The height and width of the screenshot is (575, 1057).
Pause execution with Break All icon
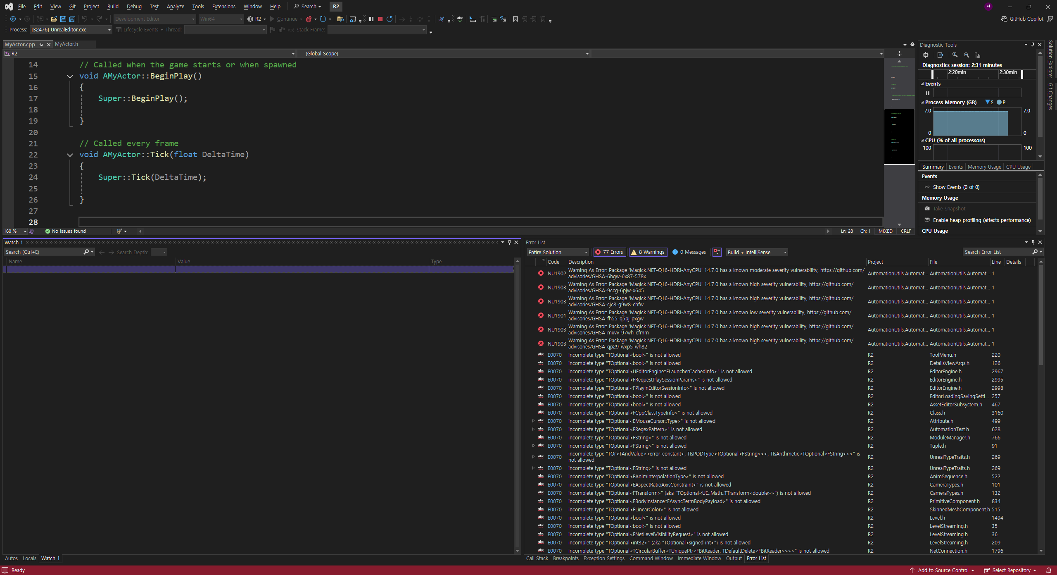point(371,19)
